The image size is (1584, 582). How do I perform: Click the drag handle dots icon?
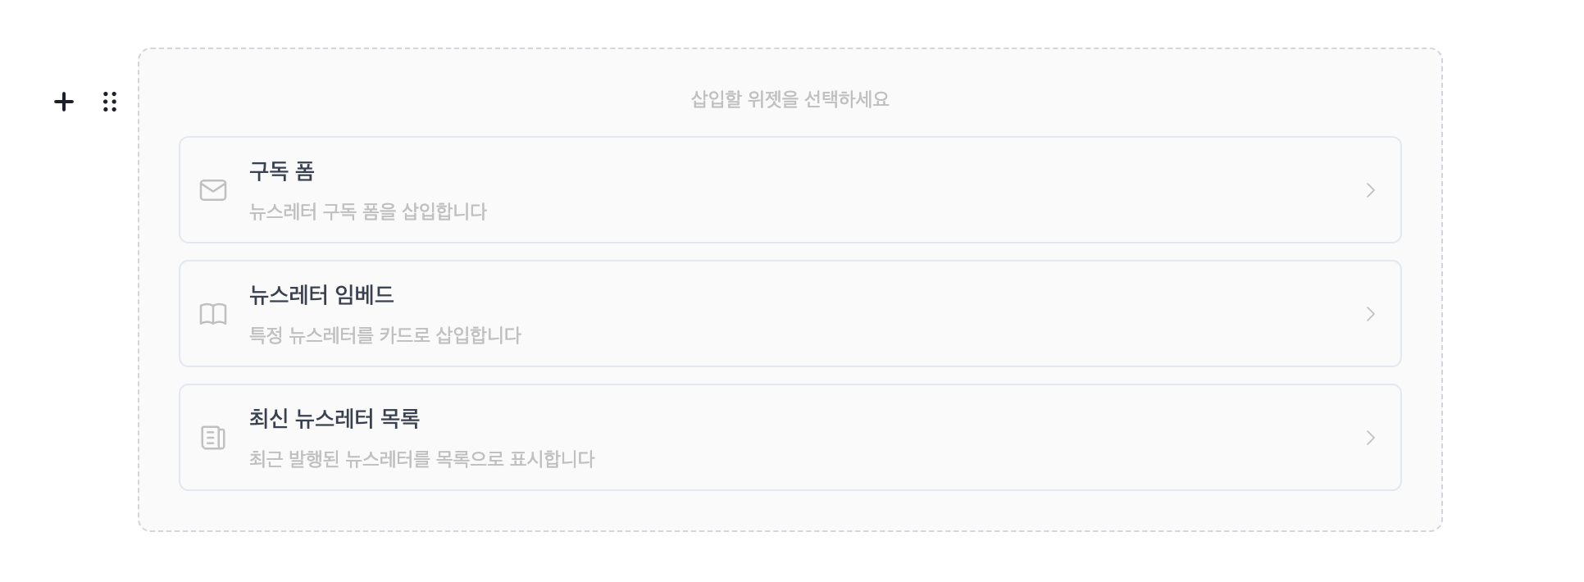pyautogui.click(x=110, y=102)
